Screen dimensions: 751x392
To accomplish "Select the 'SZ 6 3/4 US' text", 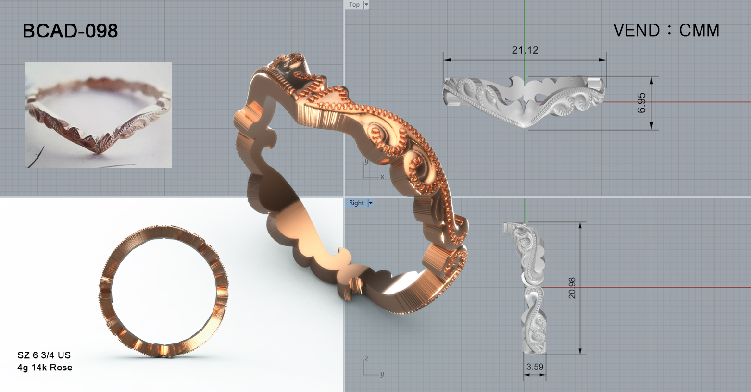I will [44, 355].
